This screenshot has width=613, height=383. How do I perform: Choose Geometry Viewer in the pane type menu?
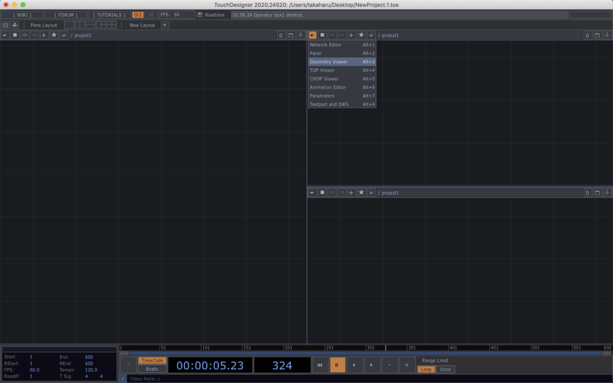click(x=342, y=62)
